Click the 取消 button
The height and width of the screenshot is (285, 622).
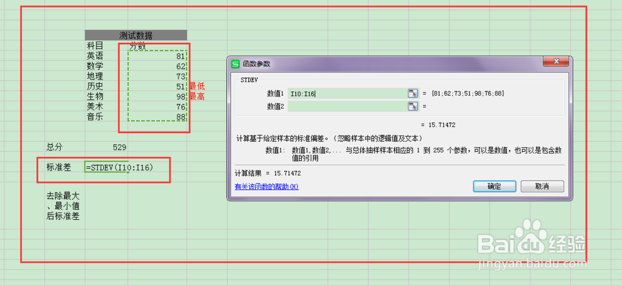(x=542, y=186)
